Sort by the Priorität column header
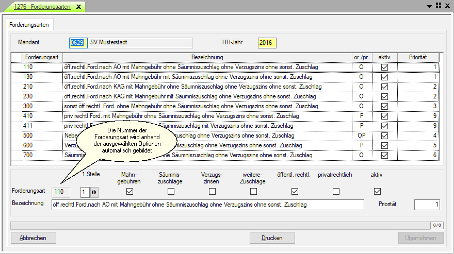 coord(418,57)
